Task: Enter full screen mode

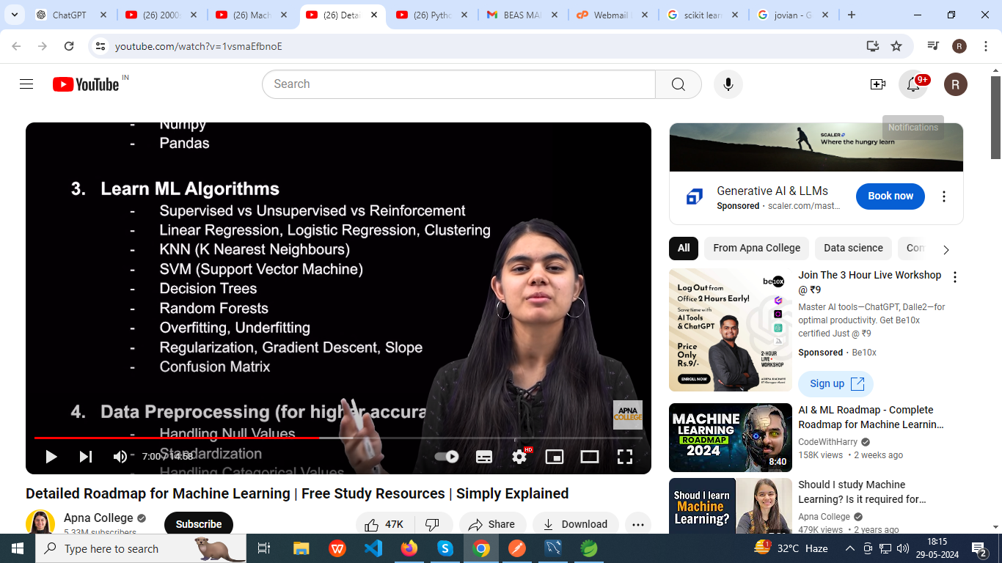Action: tap(625, 457)
